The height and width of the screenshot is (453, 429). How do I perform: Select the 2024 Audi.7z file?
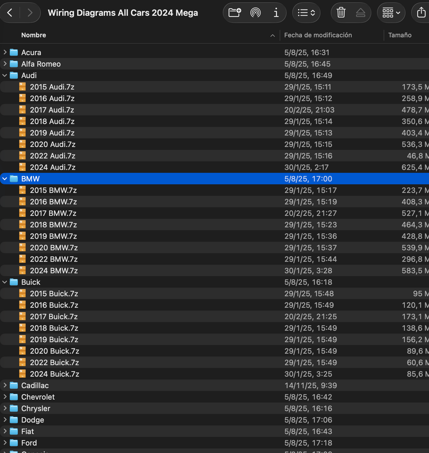tap(53, 167)
